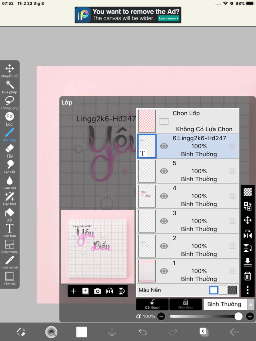Add a new layer with plus icon
The image size is (256, 341).
click(x=73, y=291)
